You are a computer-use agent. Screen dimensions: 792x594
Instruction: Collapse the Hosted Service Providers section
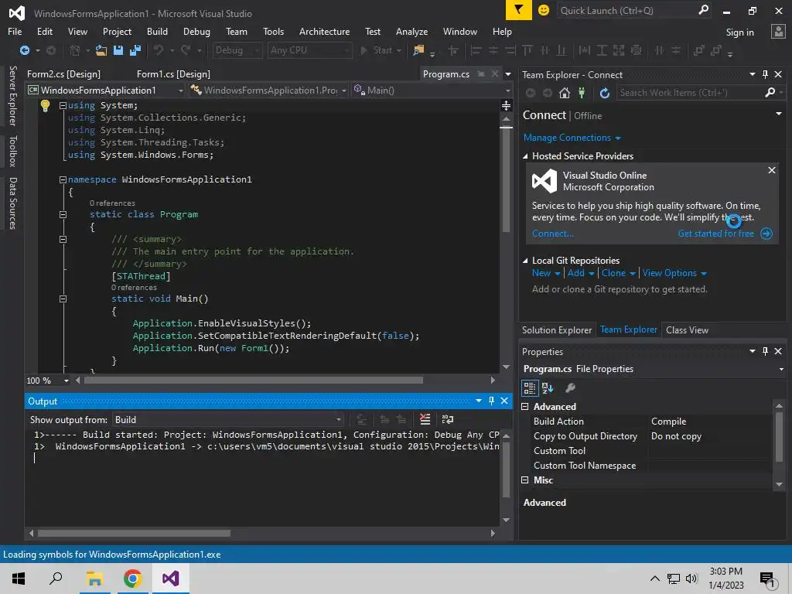525,156
